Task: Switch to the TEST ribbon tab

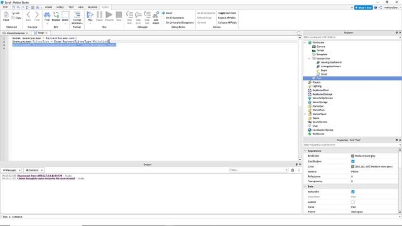Action: point(71,8)
